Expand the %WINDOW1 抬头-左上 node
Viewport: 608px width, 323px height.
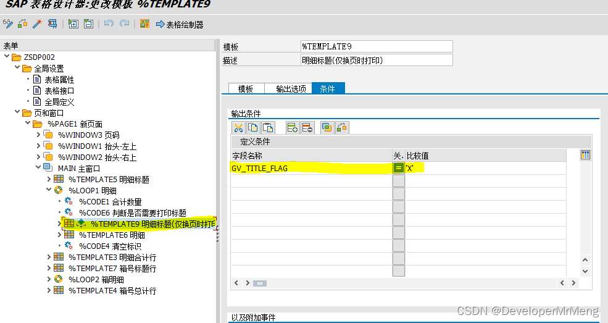click(x=38, y=146)
